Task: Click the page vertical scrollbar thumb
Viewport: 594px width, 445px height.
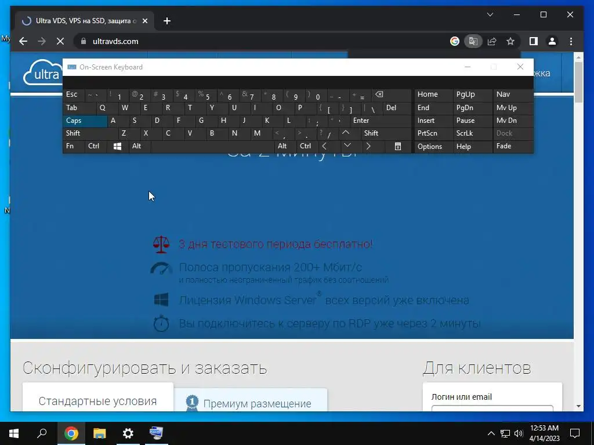Action: pyautogui.click(x=578, y=82)
